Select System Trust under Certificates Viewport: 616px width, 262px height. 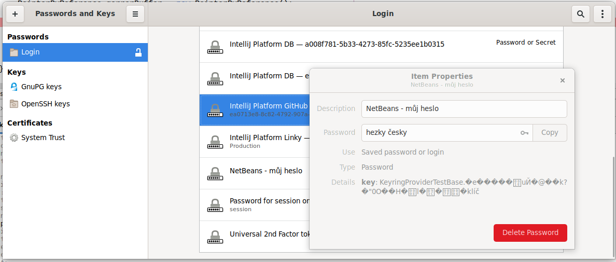tap(75, 137)
